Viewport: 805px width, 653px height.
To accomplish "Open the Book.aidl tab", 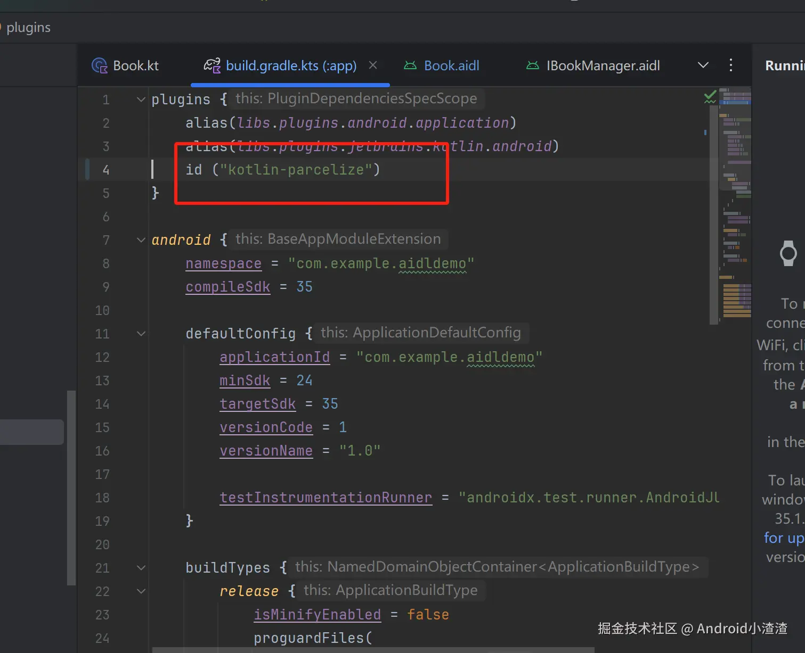I will coord(442,65).
